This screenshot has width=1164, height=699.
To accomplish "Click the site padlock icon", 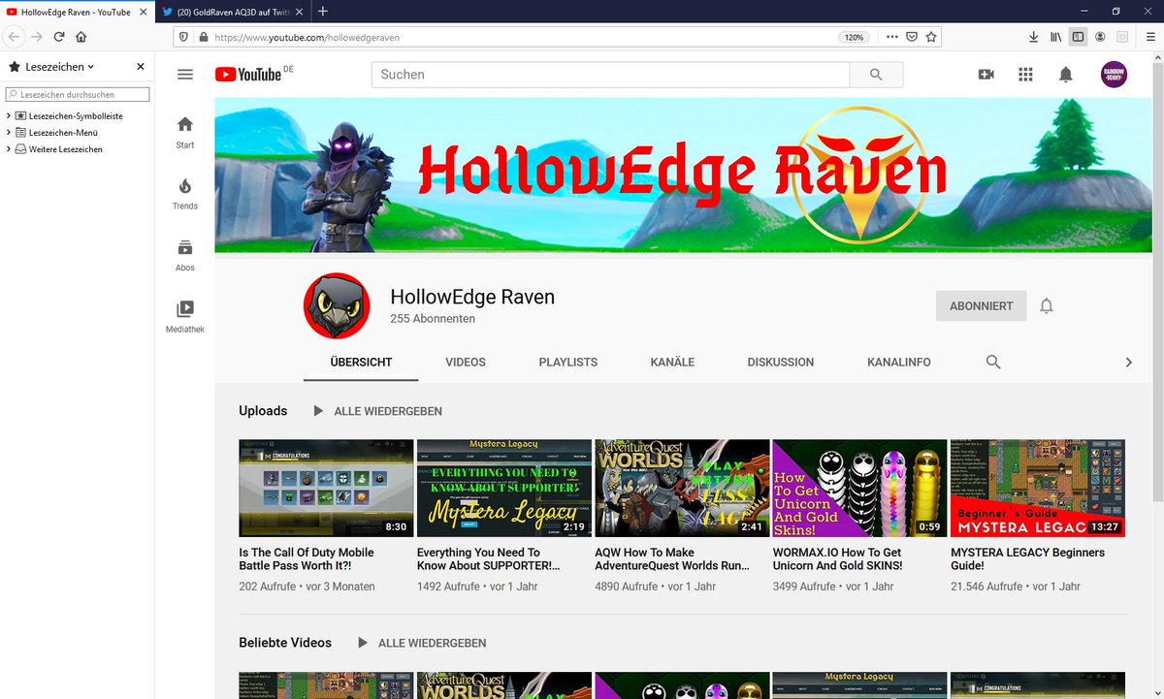I will pos(204,37).
